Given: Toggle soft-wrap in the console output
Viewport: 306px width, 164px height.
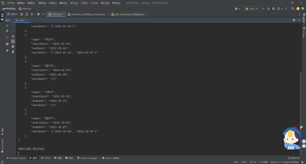Looking at the screenshot, I should point(13,36).
